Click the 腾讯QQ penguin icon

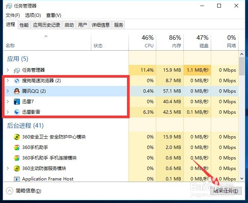pos(17,91)
